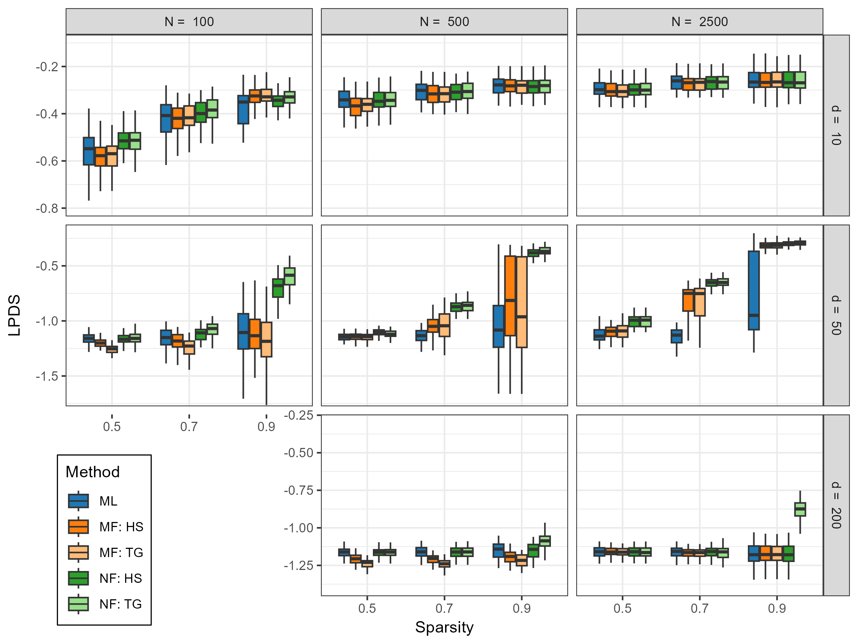
Task: Click the MF: HS legend swatch
Action: pos(78,527)
